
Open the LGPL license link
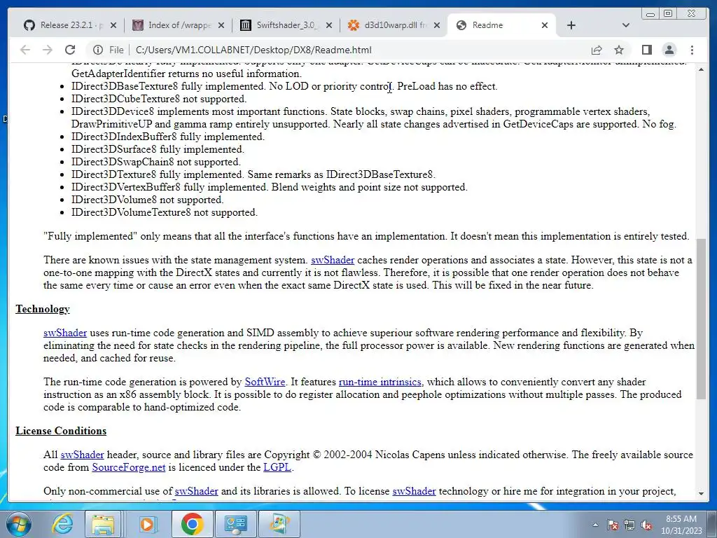[x=277, y=467]
